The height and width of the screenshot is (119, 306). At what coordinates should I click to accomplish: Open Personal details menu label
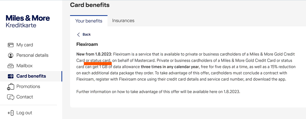point(32,55)
